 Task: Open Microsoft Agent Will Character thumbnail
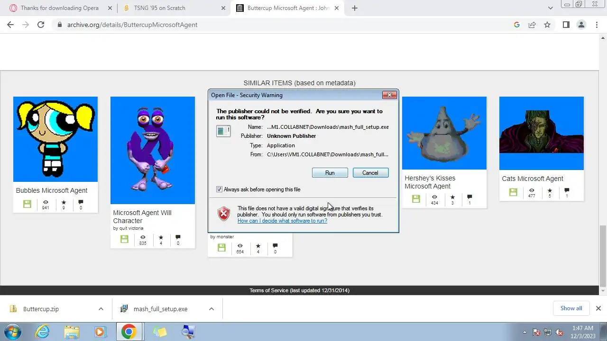153,150
